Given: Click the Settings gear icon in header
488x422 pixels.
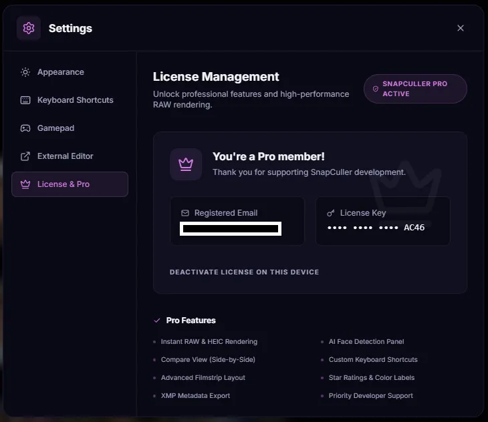Looking at the screenshot, I should pos(29,28).
